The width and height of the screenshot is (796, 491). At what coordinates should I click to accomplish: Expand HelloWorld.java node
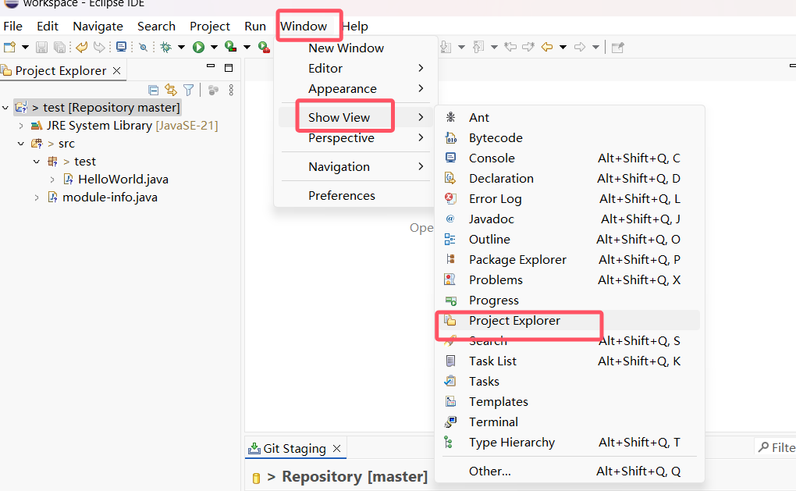(52, 180)
